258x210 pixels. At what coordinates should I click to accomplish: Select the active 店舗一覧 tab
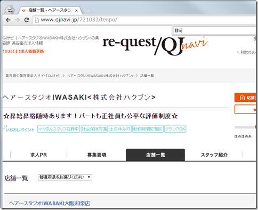156,155
